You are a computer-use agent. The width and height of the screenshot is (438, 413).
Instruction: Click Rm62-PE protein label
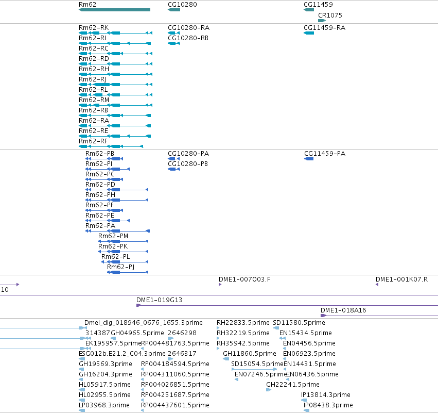click(100, 216)
